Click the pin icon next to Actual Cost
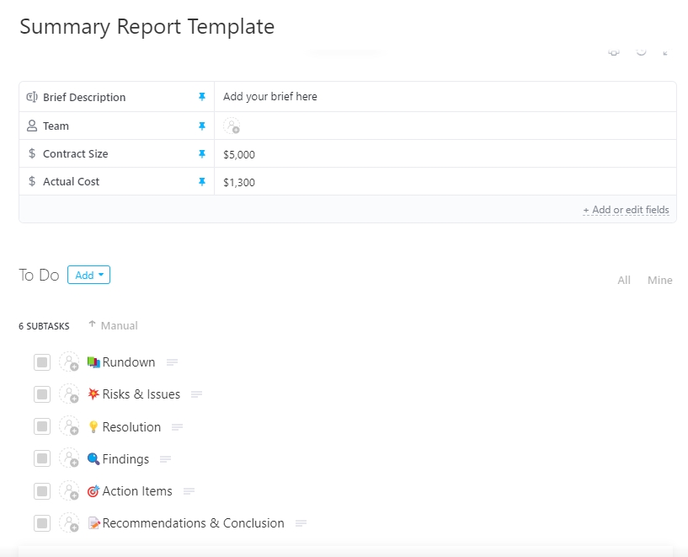This screenshot has height=557, width=688. click(x=201, y=182)
